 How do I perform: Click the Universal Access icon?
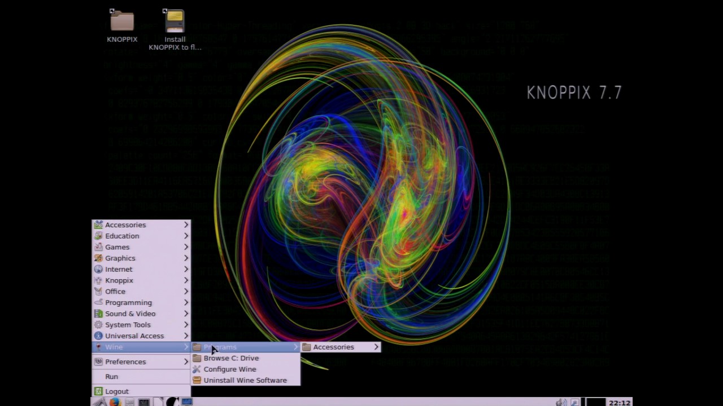98,336
